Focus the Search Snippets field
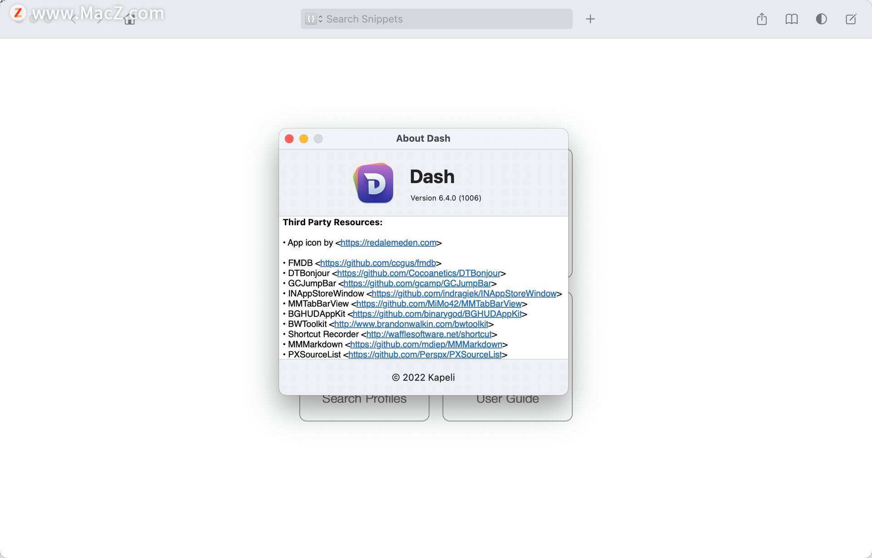The image size is (872, 558). point(436,19)
